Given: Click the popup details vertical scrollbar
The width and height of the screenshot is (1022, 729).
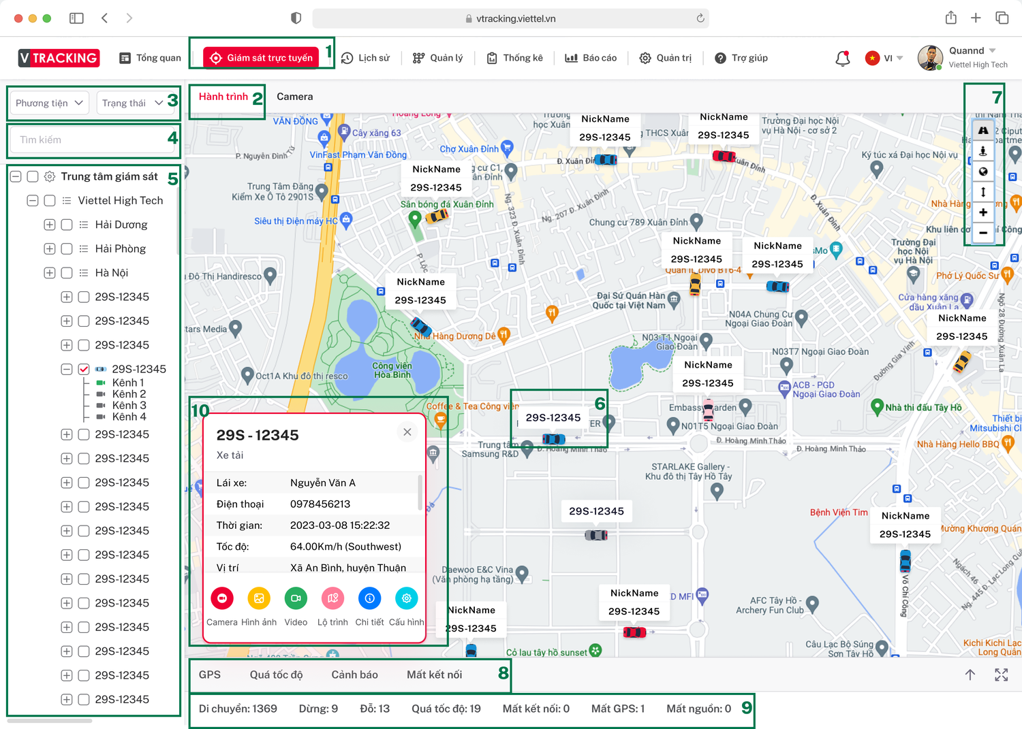Looking at the screenshot, I should (x=420, y=493).
